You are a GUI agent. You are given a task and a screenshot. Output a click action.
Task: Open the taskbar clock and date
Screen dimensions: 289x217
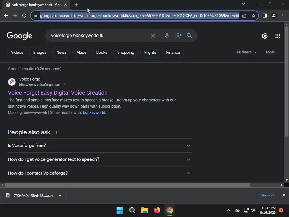pos(268,210)
